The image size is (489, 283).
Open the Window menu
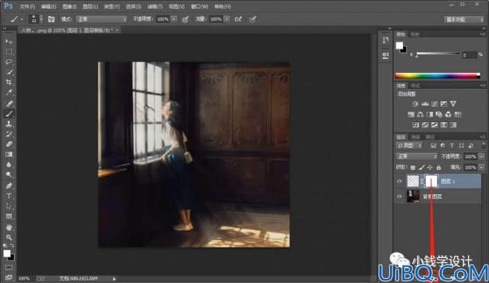[200, 6]
